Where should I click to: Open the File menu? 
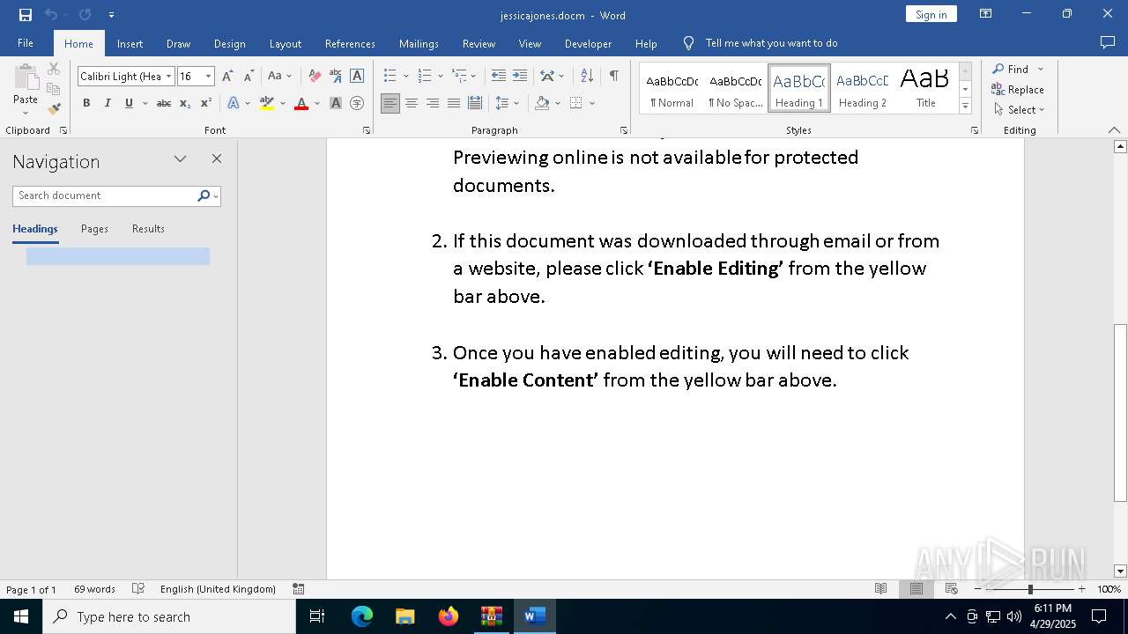click(x=26, y=43)
